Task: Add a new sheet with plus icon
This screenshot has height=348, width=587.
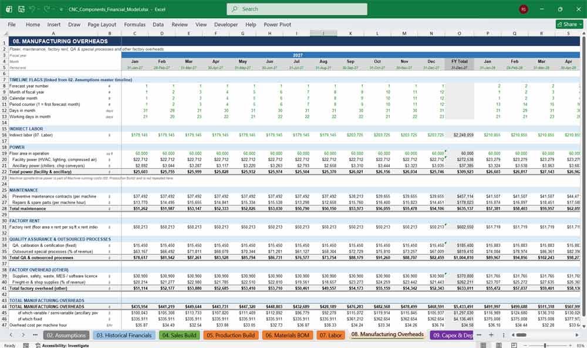Action: (x=491, y=335)
